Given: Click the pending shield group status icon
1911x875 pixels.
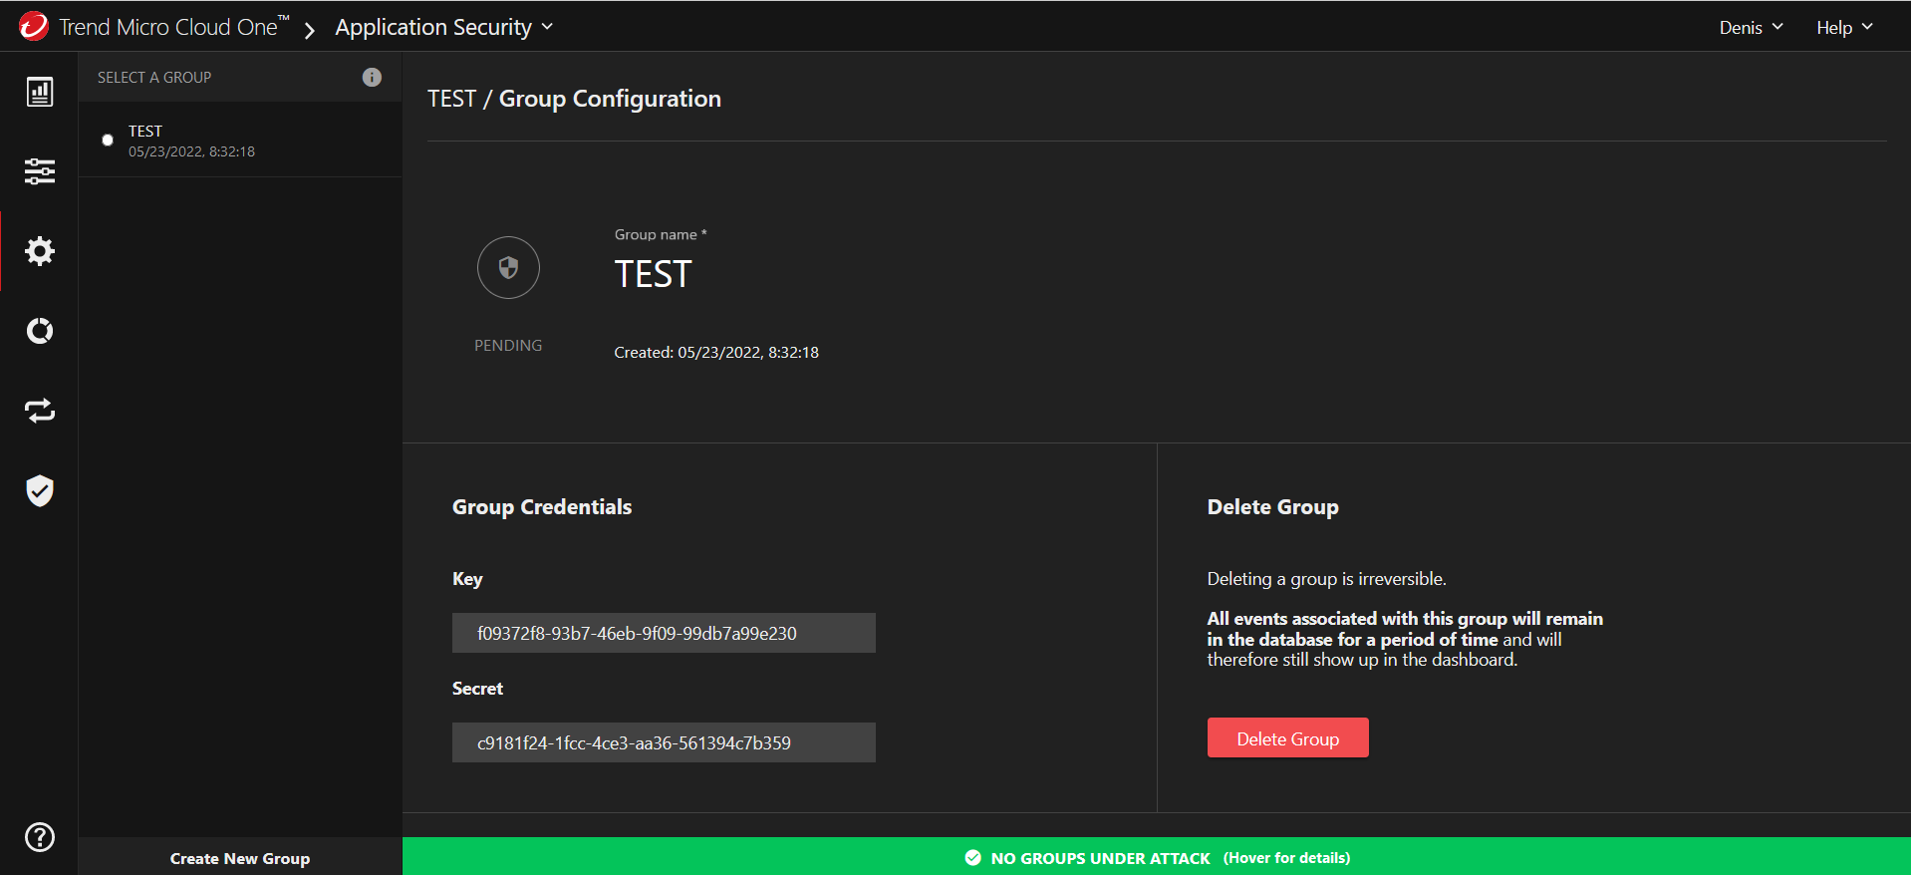Looking at the screenshot, I should [x=508, y=267].
